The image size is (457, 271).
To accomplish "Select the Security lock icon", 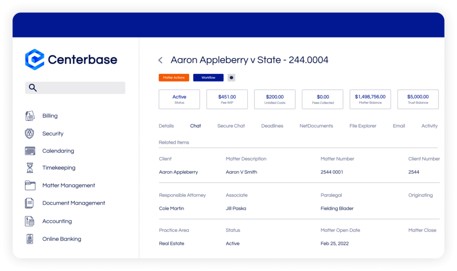I will [x=29, y=133].
